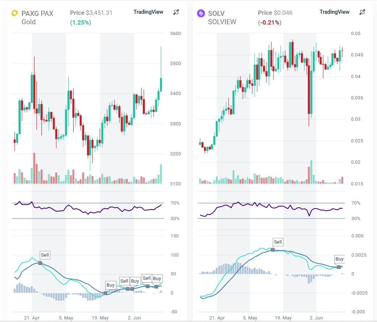Open the SOLV chart fullscreen view

pyautogui.click(x=362, y=12)
